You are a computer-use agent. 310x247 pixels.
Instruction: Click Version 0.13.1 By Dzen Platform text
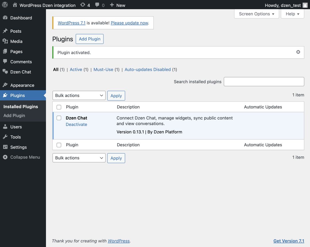tap(149, 132)
